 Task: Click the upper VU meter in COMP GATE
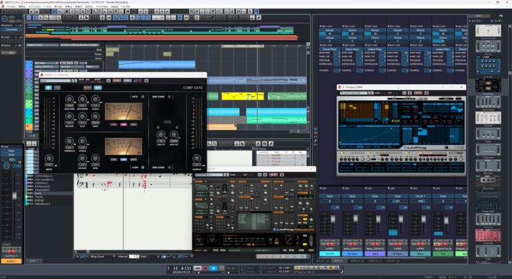123,111
